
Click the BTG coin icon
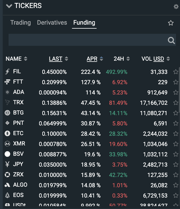[x=7, y=113]
